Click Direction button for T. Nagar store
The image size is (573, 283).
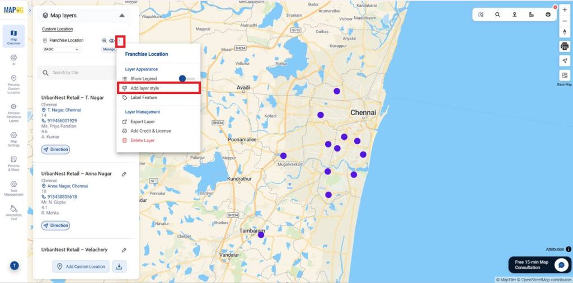coord(55,149)
